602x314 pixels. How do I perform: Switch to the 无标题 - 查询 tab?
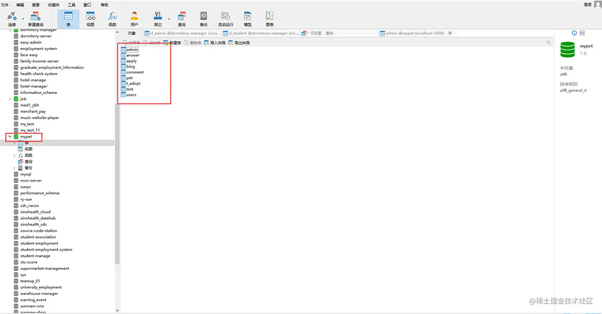339,33
